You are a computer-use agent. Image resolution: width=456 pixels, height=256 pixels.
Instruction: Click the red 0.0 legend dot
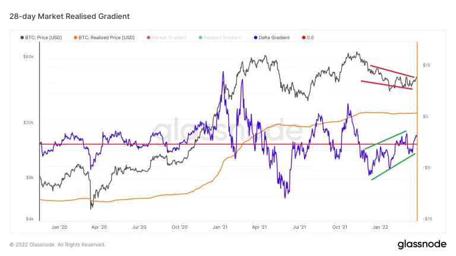click(303, 37)
